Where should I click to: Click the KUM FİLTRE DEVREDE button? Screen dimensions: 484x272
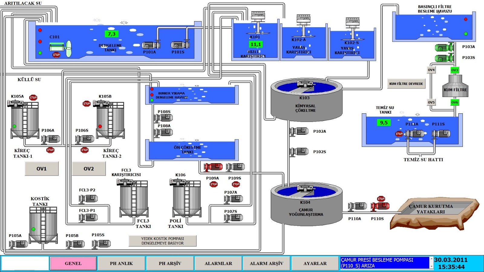click(406, 84)
